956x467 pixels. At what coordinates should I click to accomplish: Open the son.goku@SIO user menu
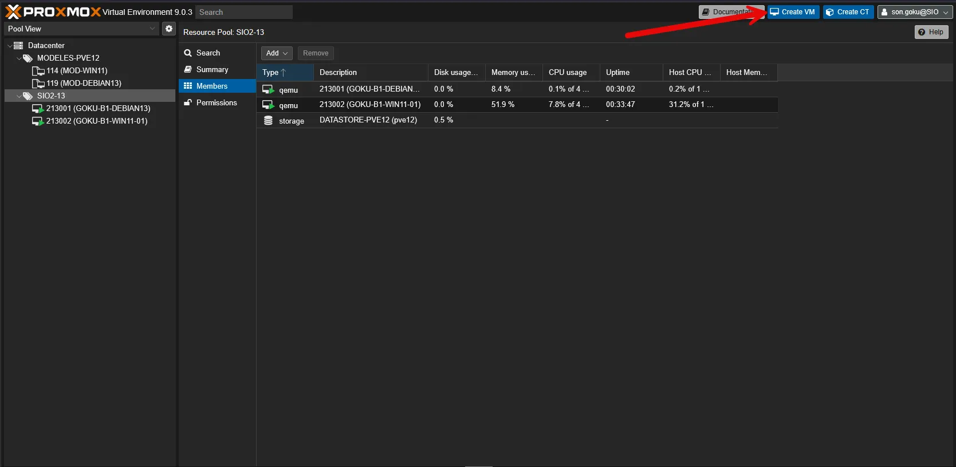(x=914, y=12)
